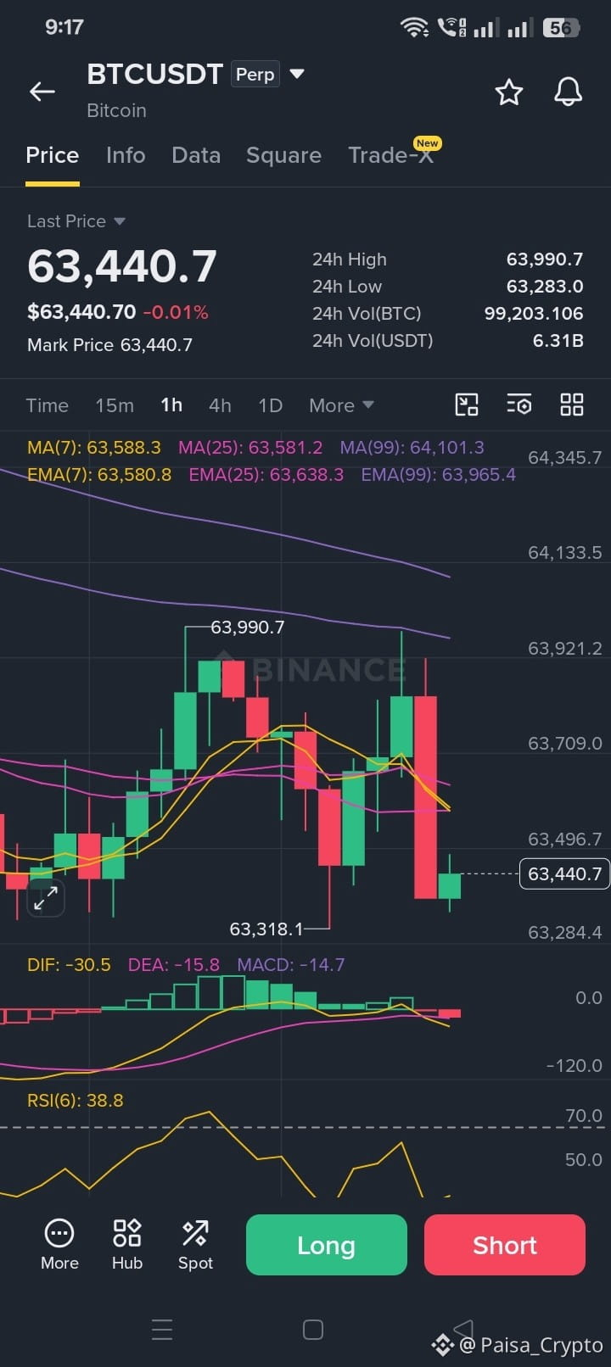Select the Perp contract type label
This screenshot has height=1367, width=611.
255,75
